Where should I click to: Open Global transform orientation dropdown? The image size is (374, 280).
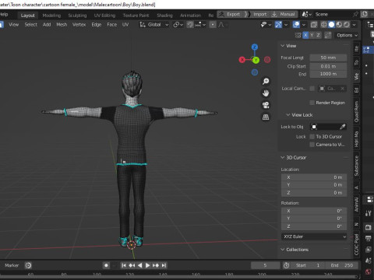point(154,25)
